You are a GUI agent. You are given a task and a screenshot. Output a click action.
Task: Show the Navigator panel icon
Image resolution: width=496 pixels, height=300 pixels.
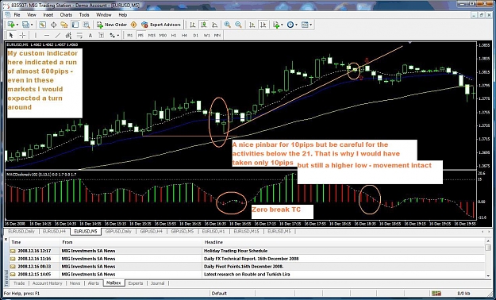[x=64, y=25]
